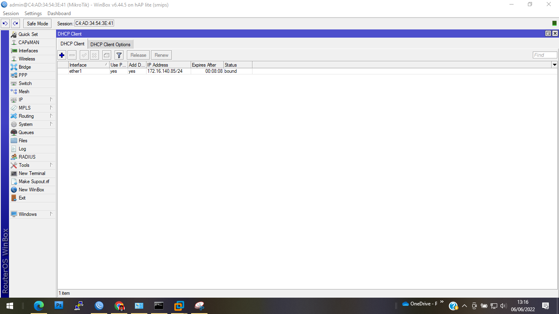
Task: Detach the DHCP Client window
Action: coord(548,34)
